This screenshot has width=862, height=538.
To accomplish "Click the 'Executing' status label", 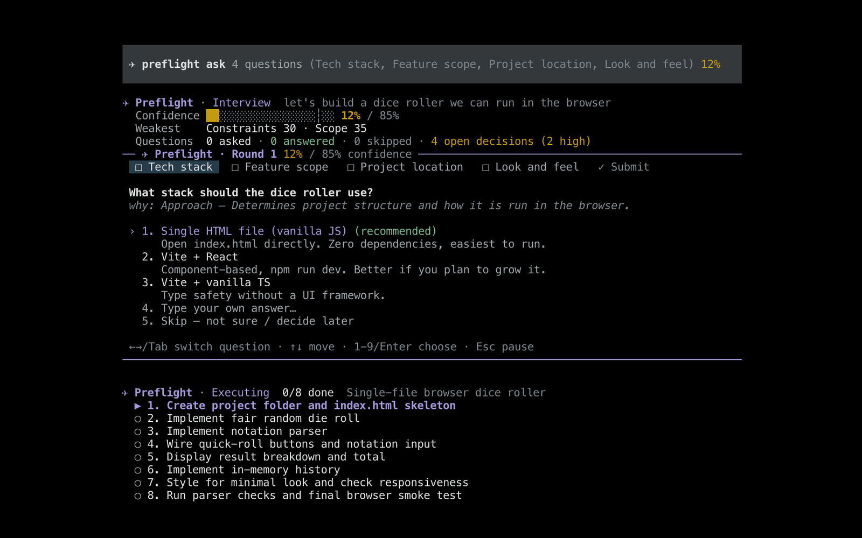I will (x=240, y=393).
